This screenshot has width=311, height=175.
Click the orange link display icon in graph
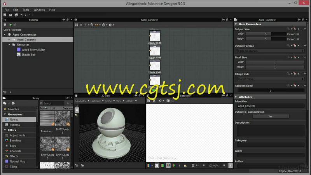tap(96, 25)
